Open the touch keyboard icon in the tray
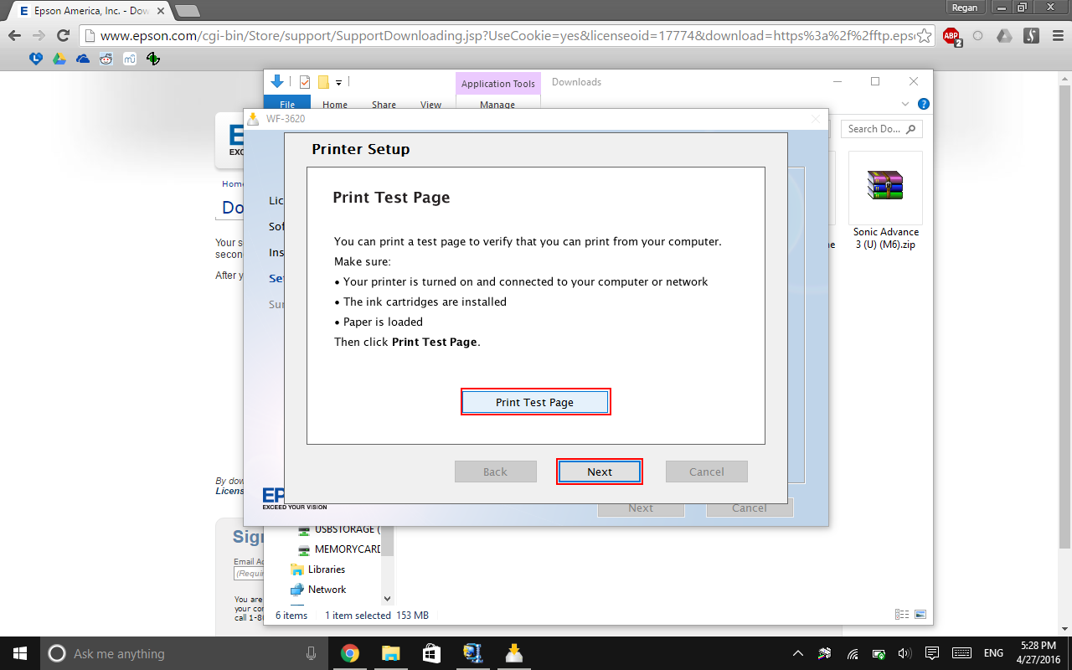 961,653
